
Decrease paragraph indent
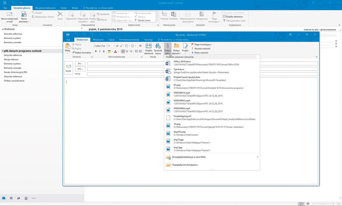click(x=136, y=51)
